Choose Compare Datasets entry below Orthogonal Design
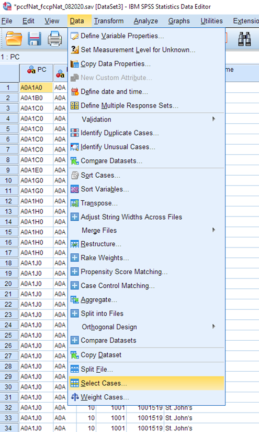 coord(147,341)
